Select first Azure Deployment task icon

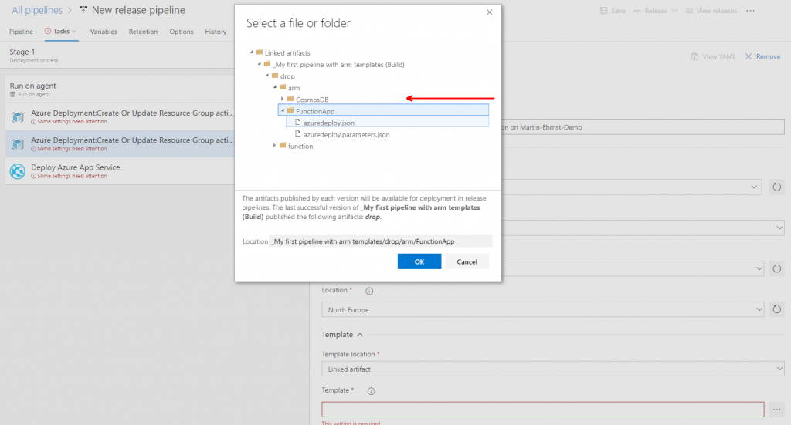tap(18, 116)
